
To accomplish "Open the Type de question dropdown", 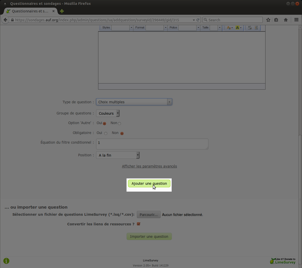I will pyautogui.click(x=134, y=102).
